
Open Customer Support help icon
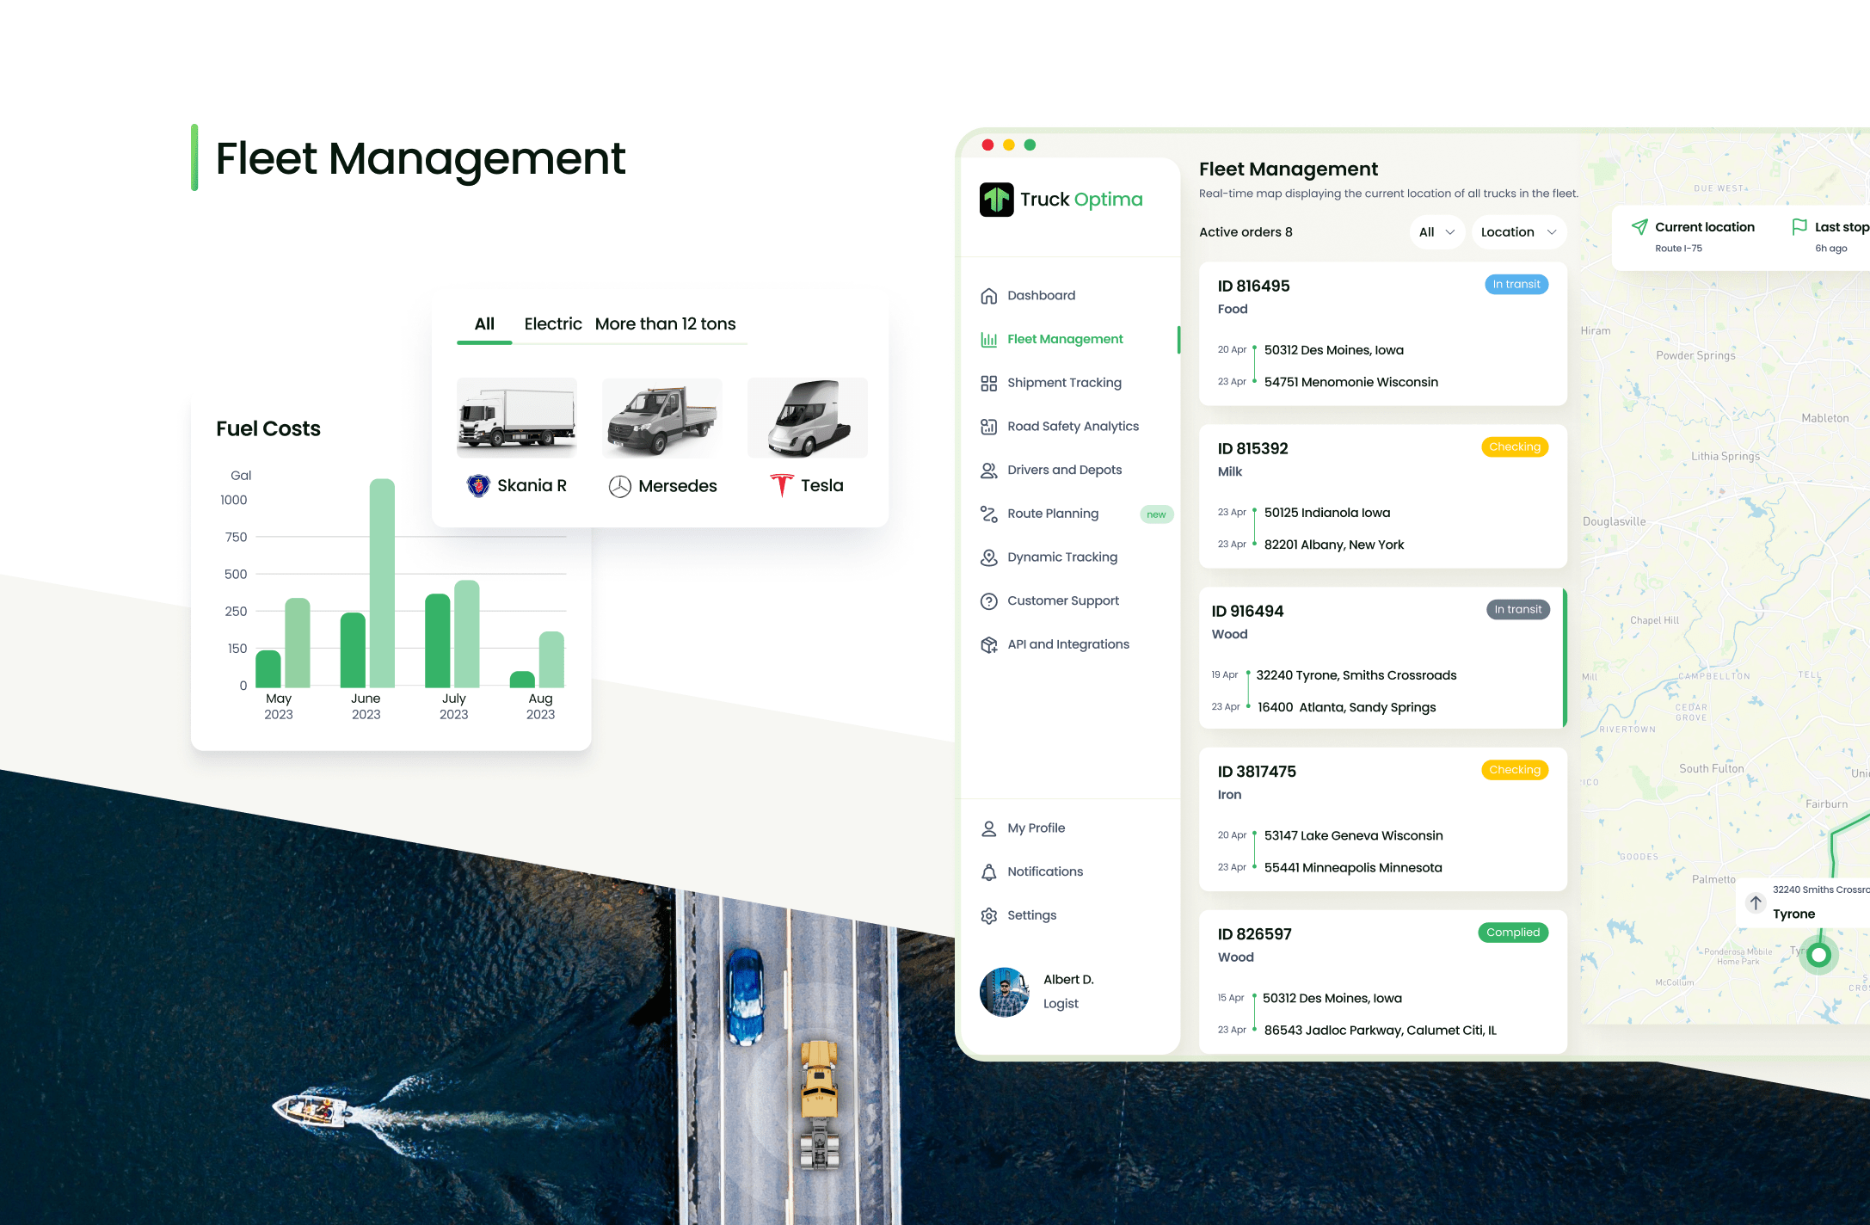[x=988, y=601]
